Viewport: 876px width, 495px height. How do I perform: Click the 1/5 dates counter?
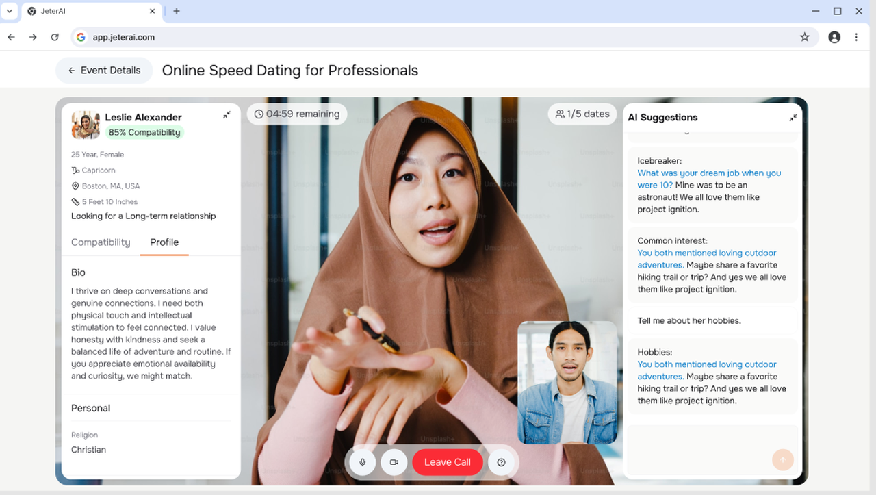[582, 114]
